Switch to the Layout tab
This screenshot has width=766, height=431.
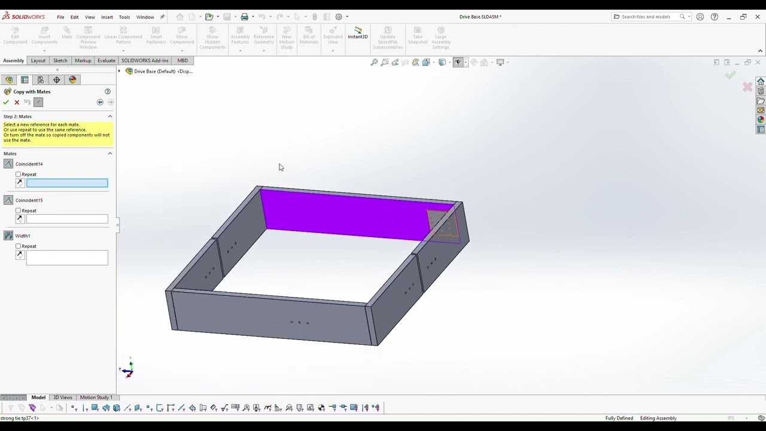point(38,60)
